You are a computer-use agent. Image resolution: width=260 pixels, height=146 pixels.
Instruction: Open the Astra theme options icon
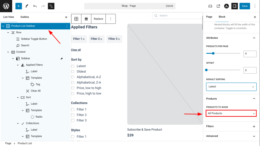226,6
